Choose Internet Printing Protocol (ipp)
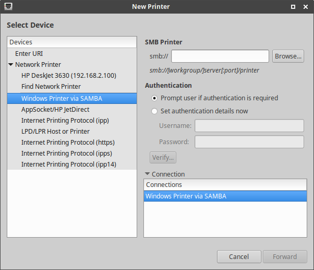 pos(65,120)
